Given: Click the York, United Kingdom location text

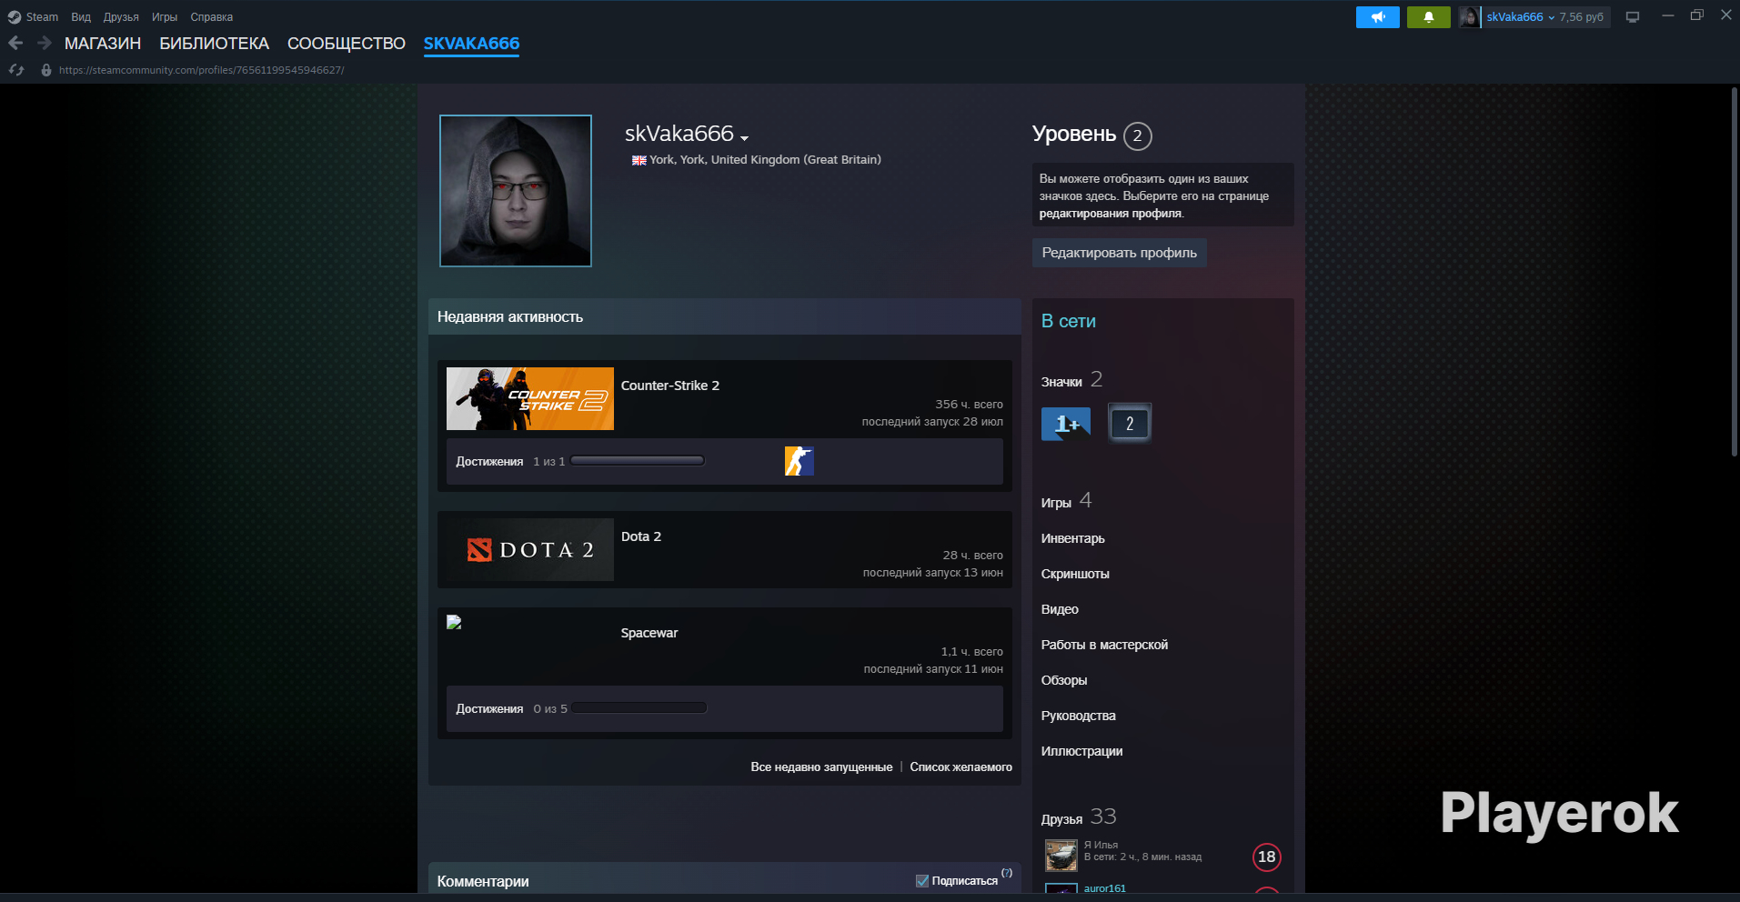Looking at the screenshot, I should click(x=765, y=159).
